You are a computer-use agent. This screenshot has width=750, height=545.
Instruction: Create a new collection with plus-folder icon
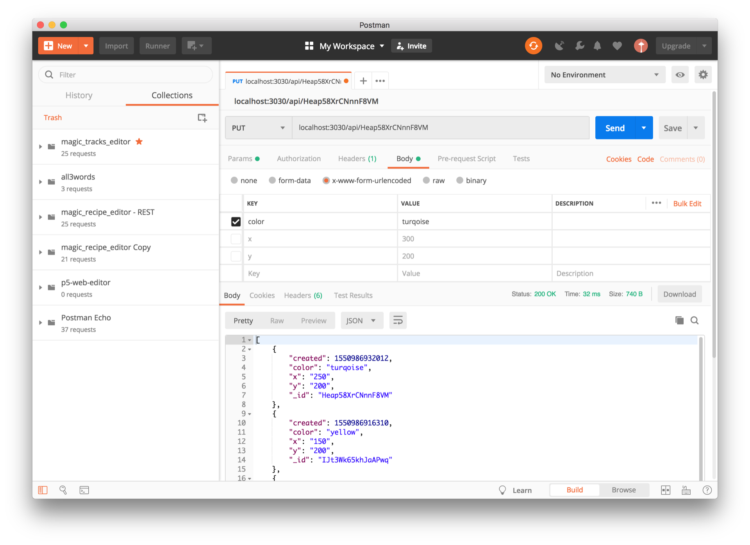pyautogui.click(x=202, y=118)
